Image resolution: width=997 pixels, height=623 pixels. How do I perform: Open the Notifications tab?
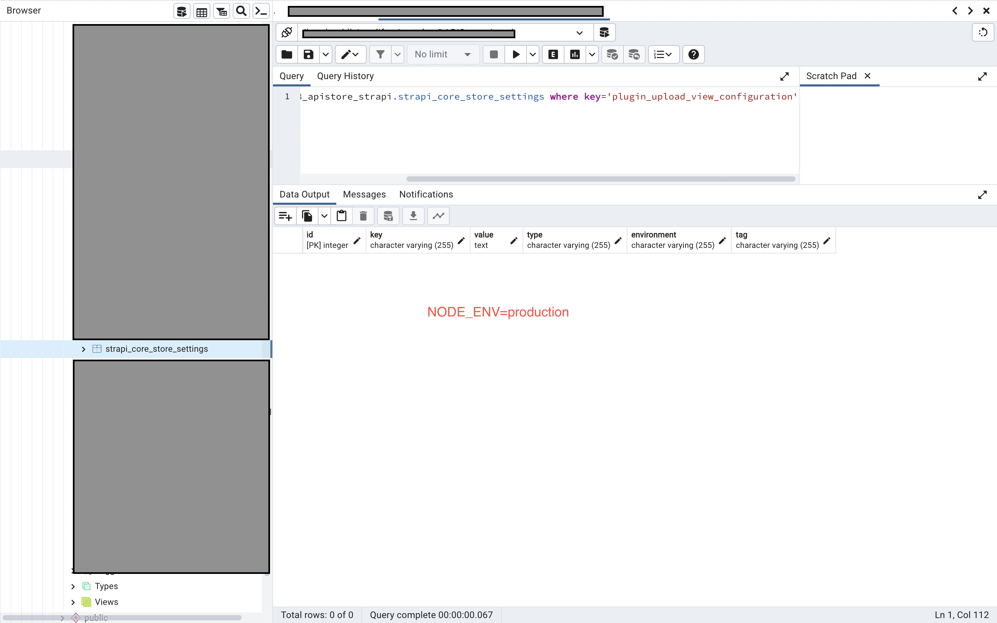coord(425,194)
